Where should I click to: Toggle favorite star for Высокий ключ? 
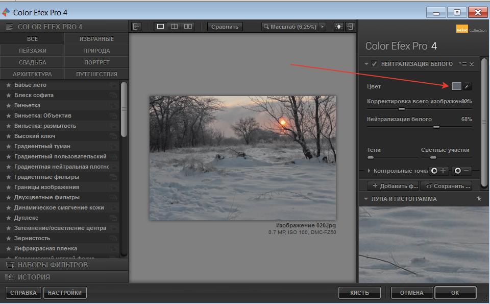click(x=9, y=136)
